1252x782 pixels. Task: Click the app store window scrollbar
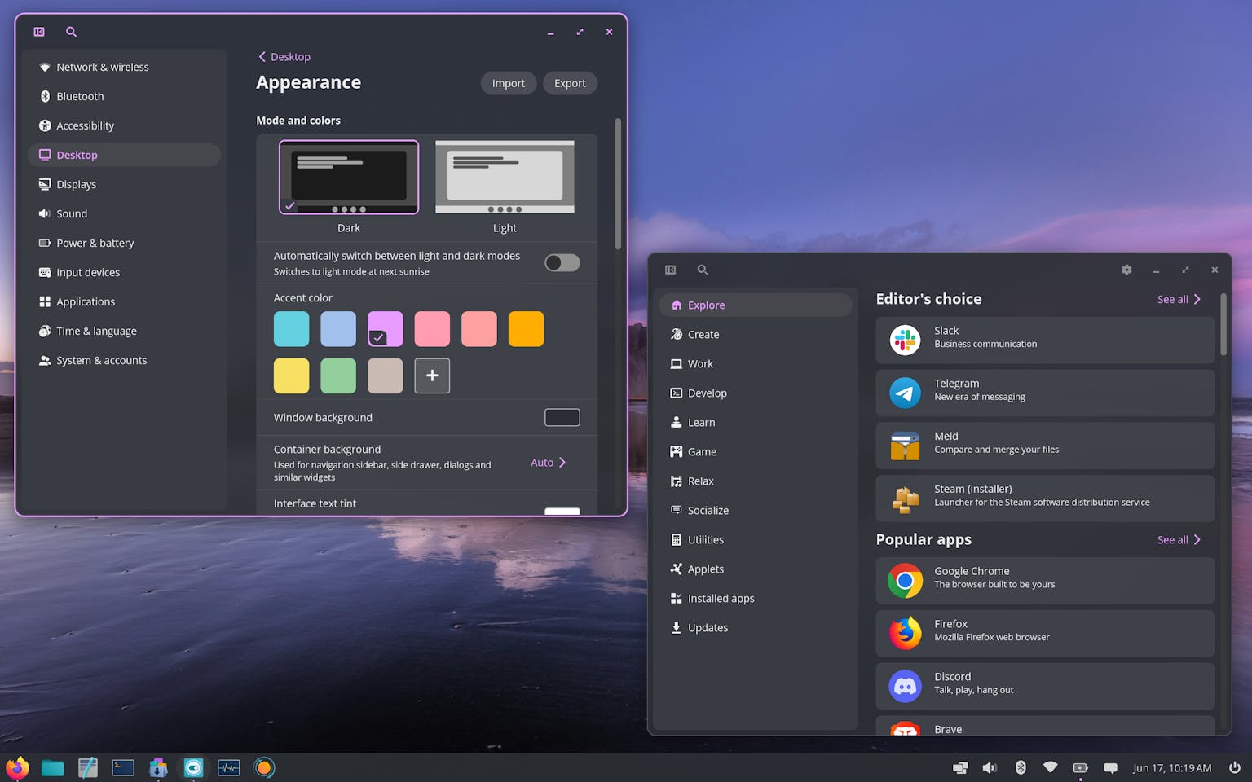click(x=1223, y=324)
